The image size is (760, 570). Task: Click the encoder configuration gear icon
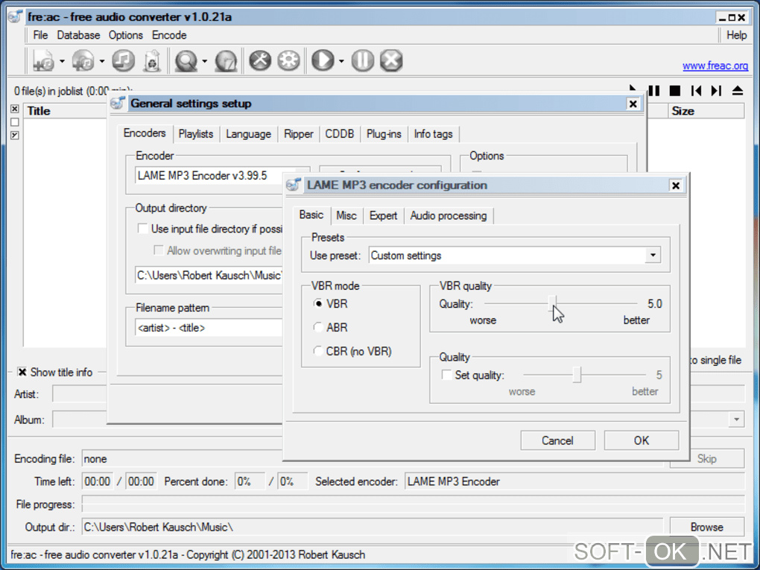click(x=288, y=60)
